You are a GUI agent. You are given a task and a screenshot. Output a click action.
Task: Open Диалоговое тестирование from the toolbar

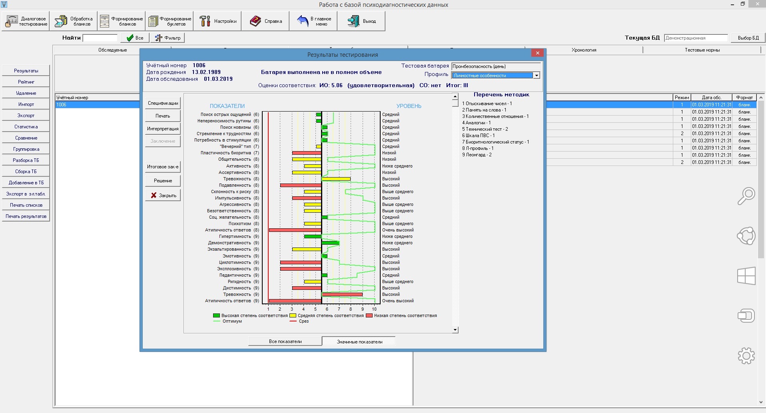tap(26, 21)
